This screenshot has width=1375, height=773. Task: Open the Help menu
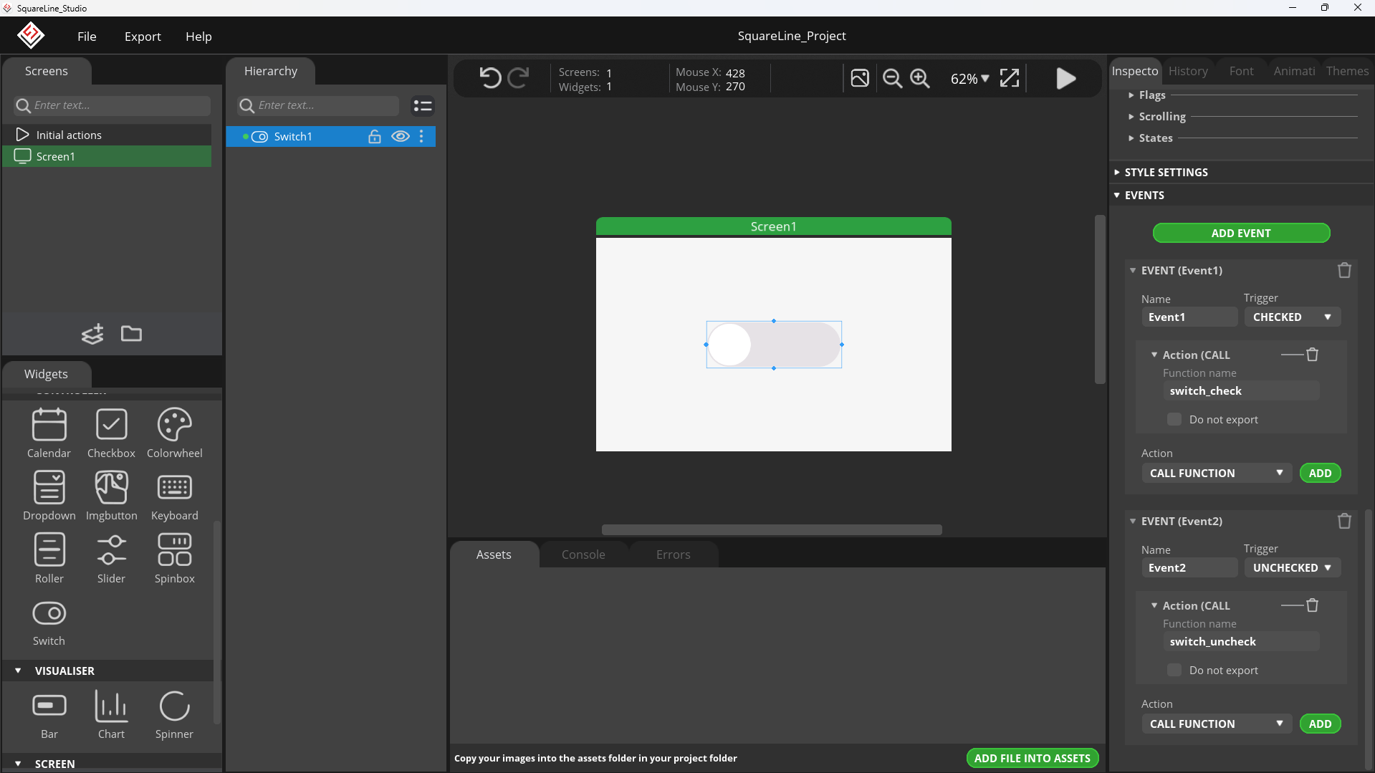click(x=198, y=36)
